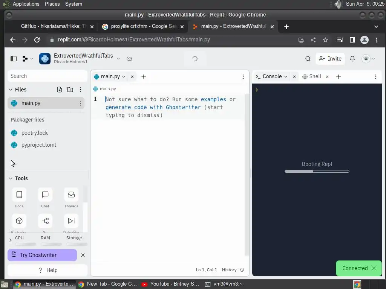Screen dimensions: 386x289
Task: Click the Ln 1, Col 1 status
Action: click(x=206, y=270)
